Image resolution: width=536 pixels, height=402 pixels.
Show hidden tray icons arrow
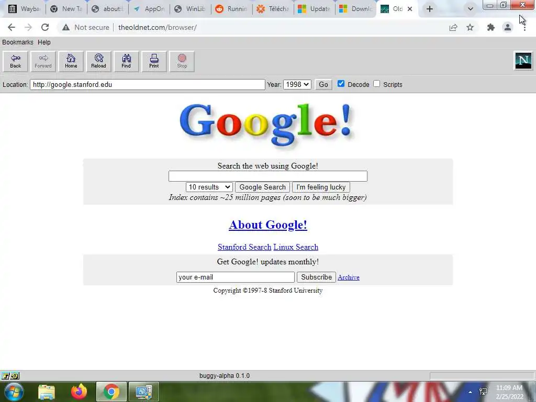pos(471,392)
